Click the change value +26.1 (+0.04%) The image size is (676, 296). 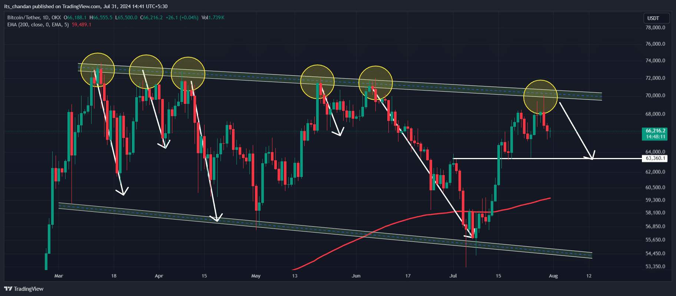(x=182, y=17)
